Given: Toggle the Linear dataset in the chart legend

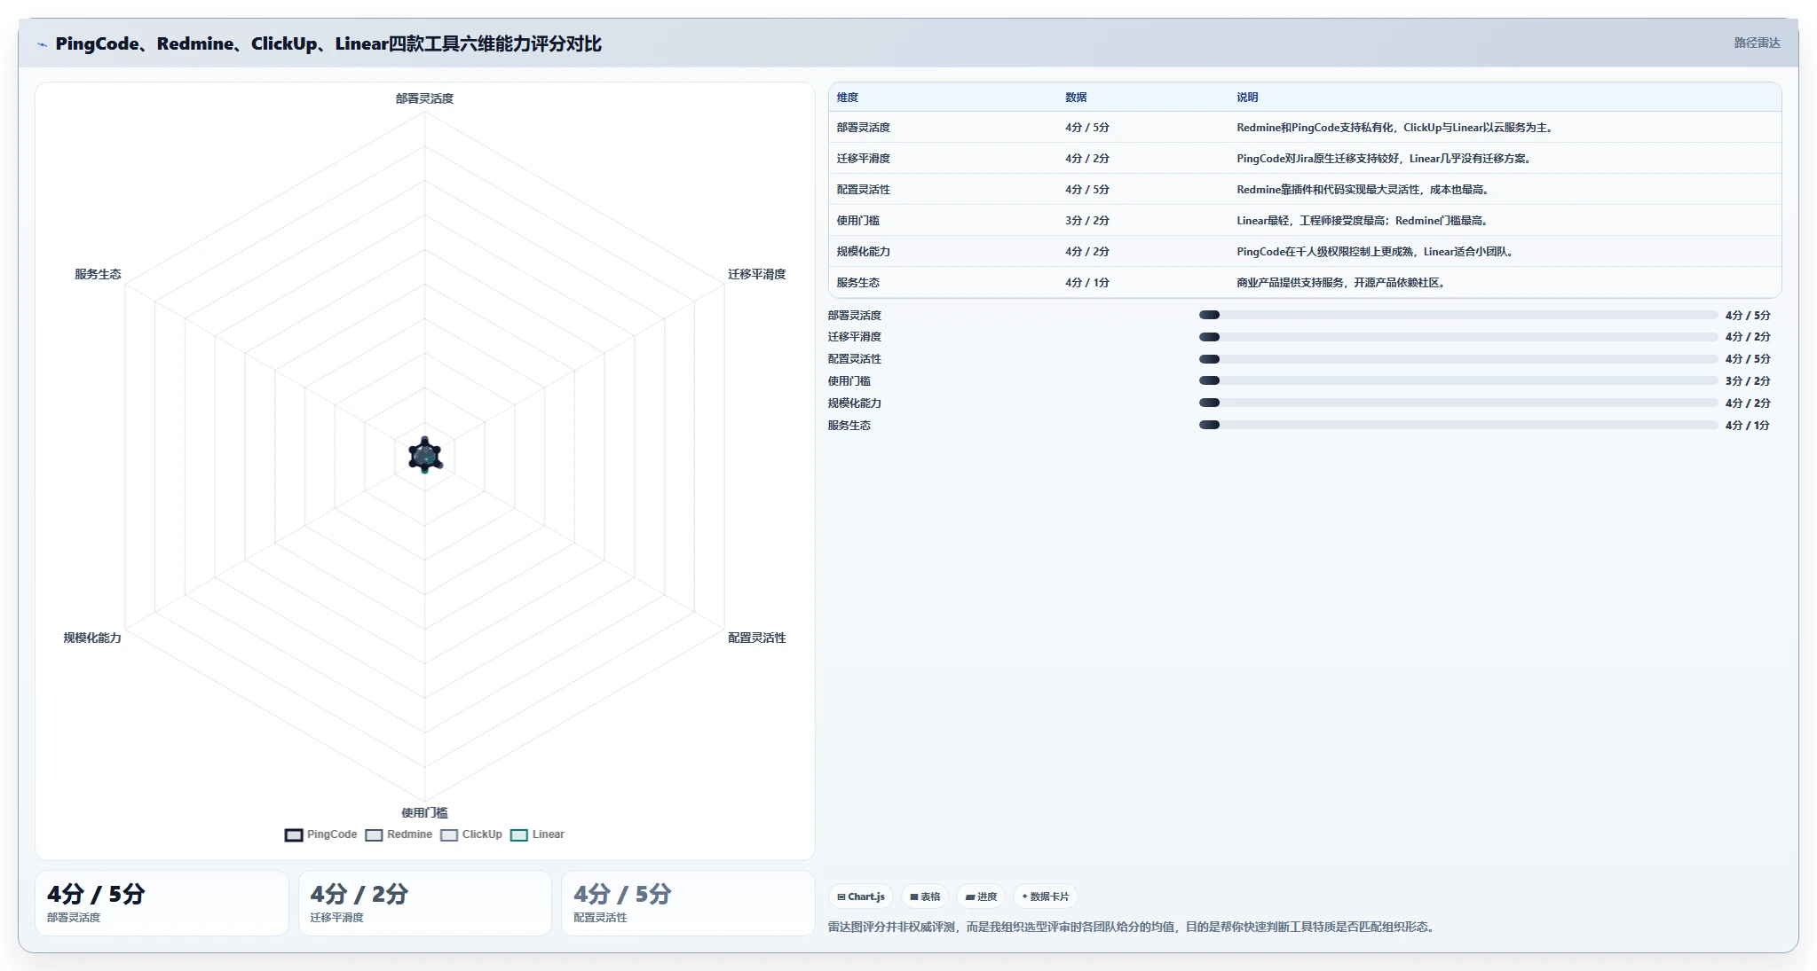Looking at the screenshot, I should coord(537,834).
